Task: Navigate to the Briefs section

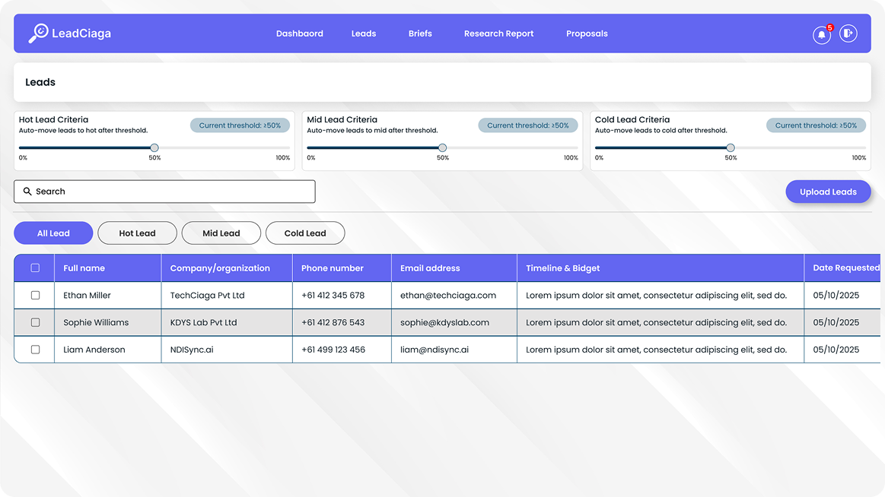Action: tap(420, 33)
